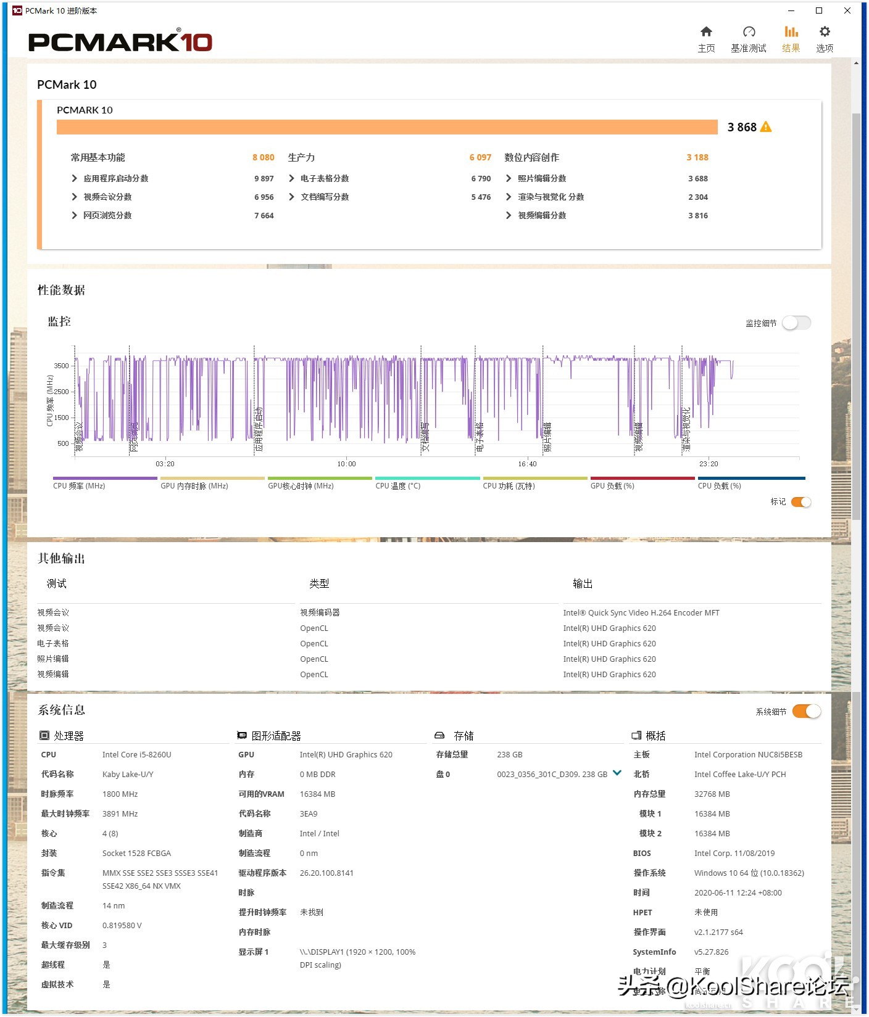This screenshot has width=869, height=1017.
Task: Click the PCMark 10 app icon in the title bar
Action: click(17, 10)
